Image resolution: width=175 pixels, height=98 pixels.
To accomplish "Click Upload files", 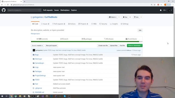I will point(114,45).
